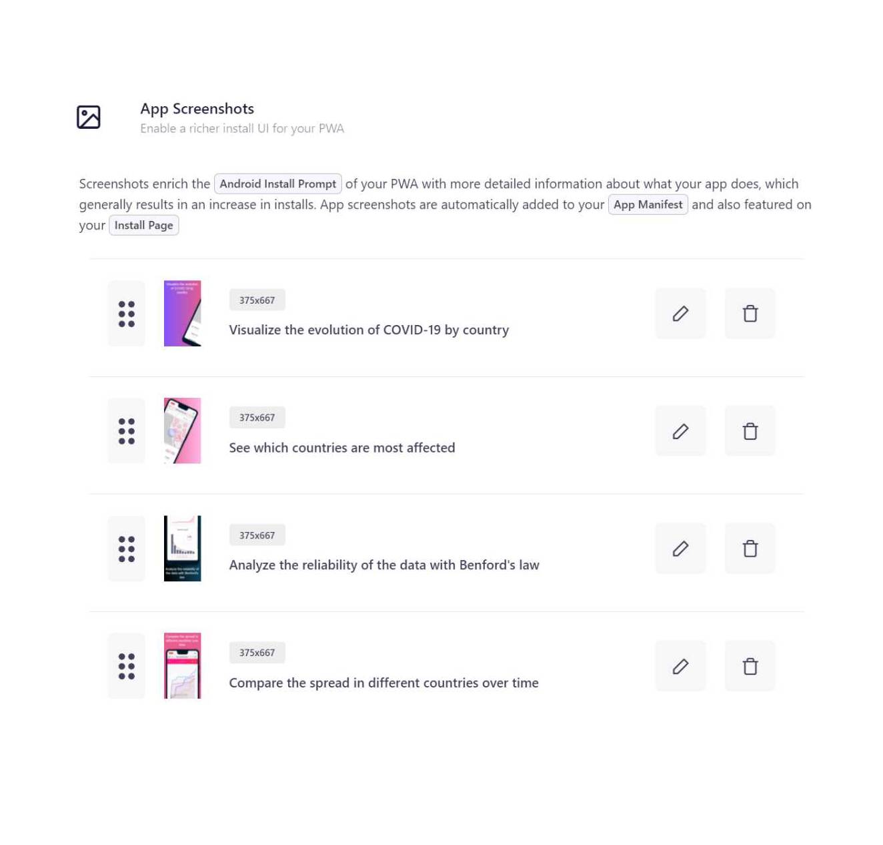Click the pink map screenshot thumbnail

pyautogui.click(x=183, y=431)
